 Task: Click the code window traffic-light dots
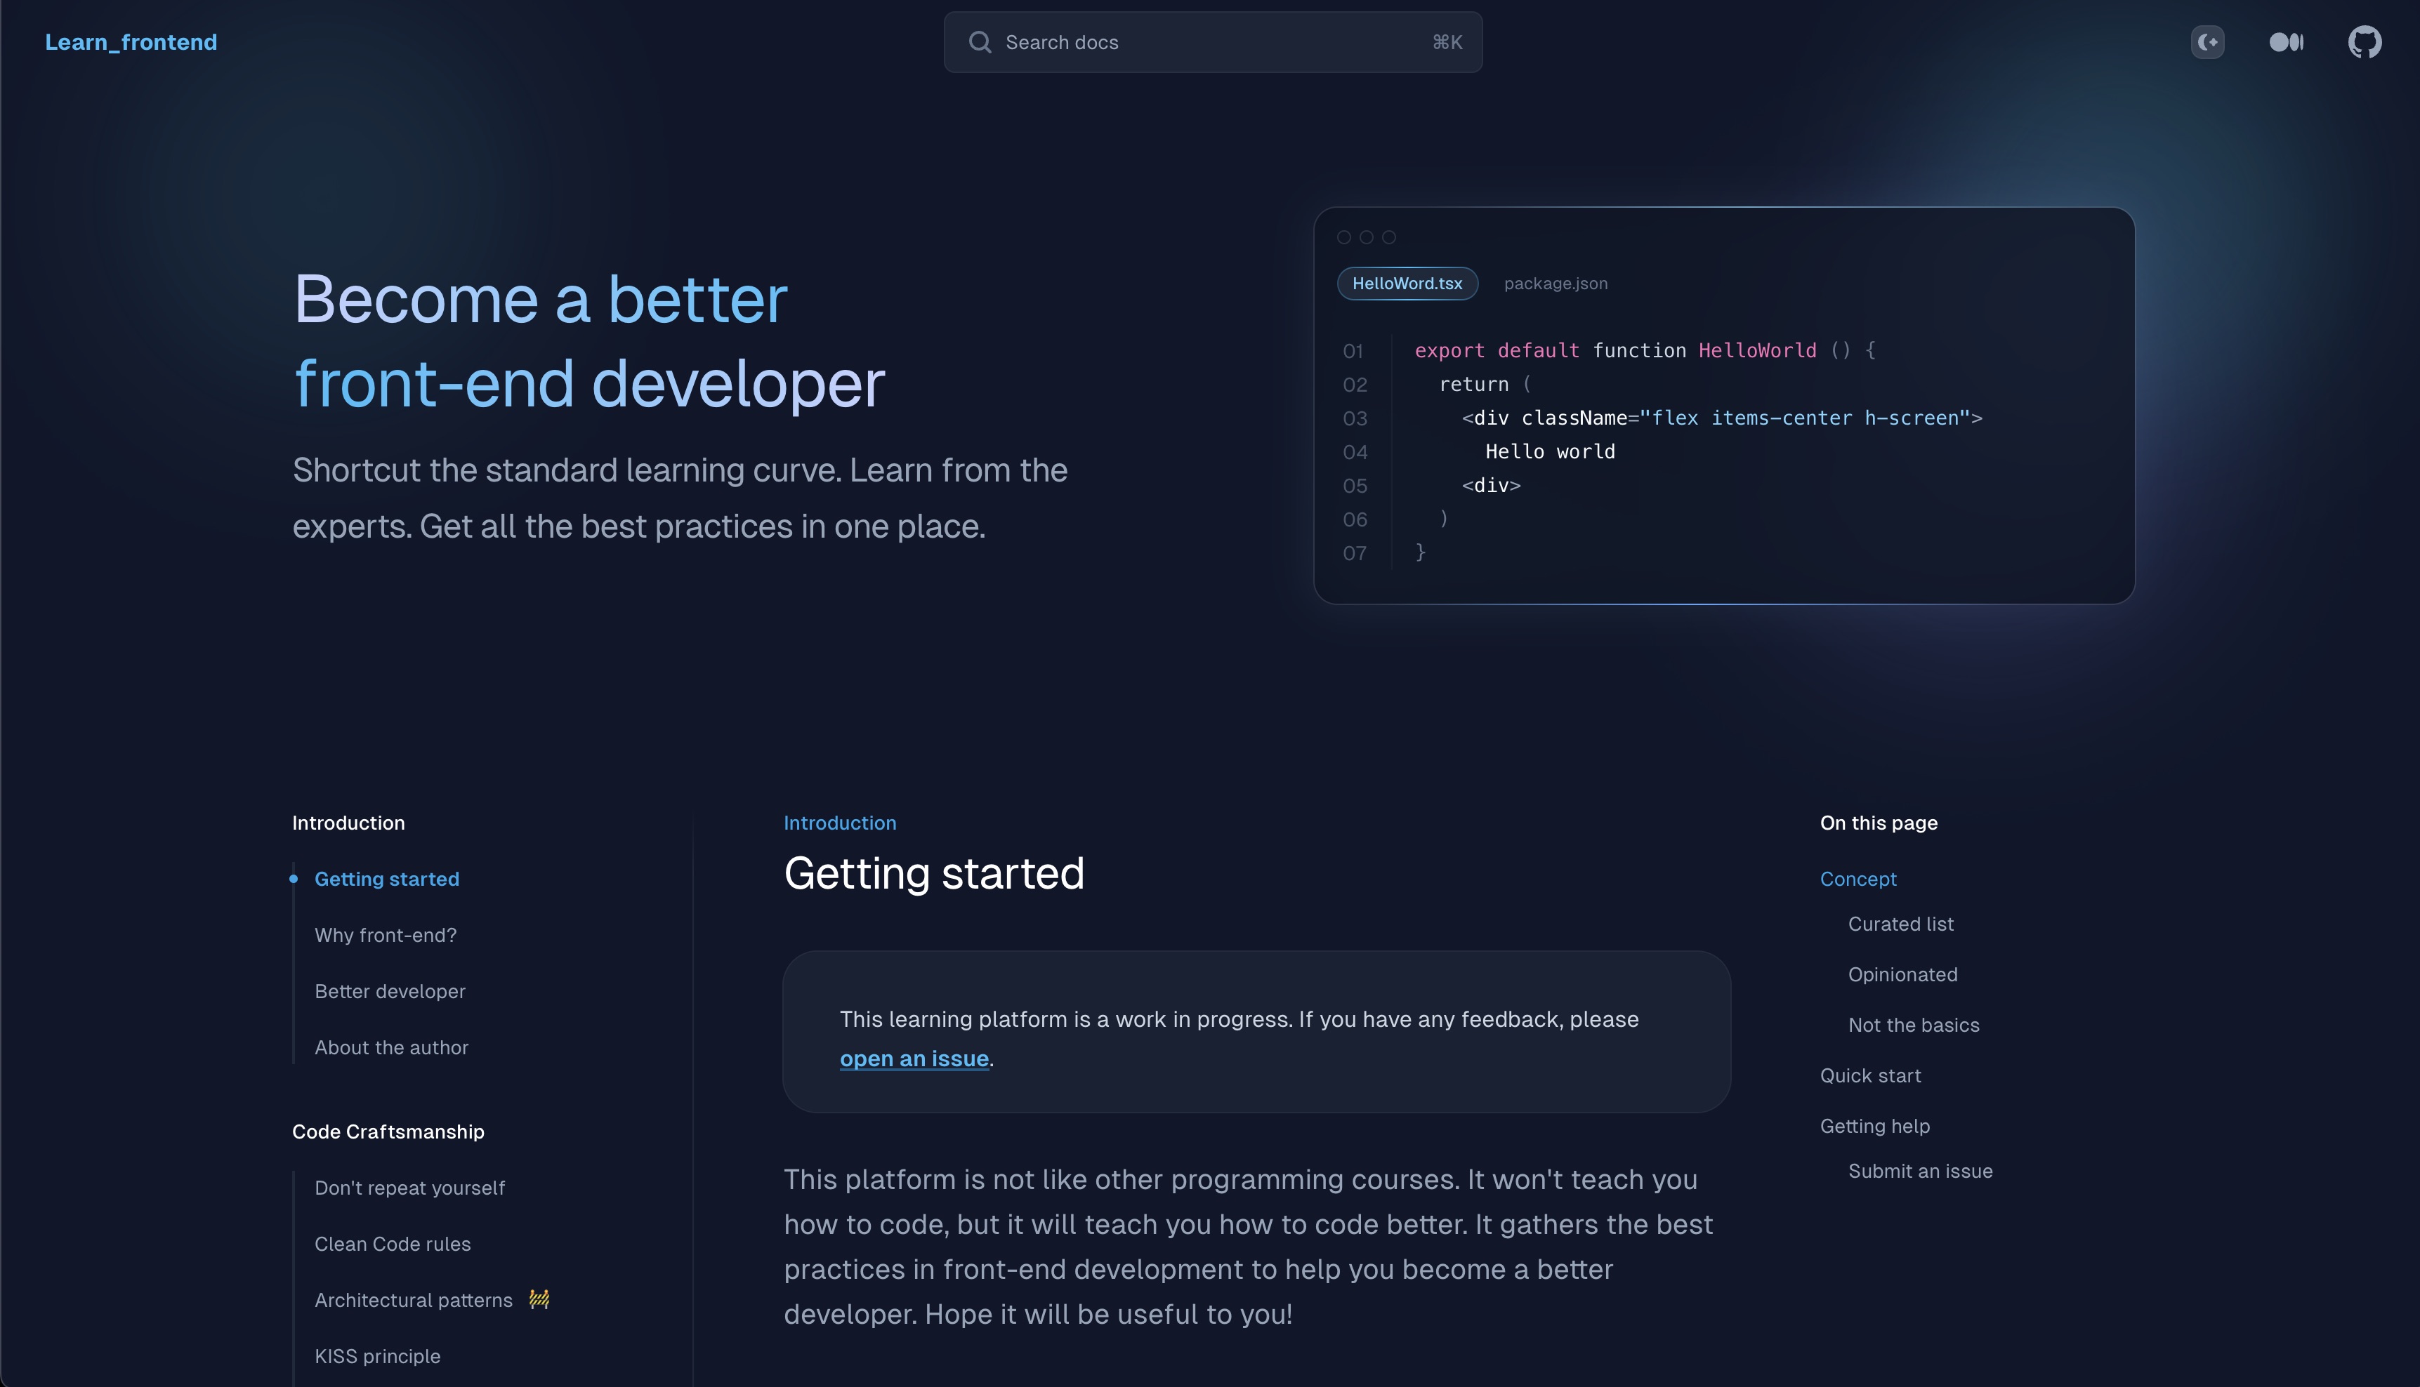(1366, 237)
